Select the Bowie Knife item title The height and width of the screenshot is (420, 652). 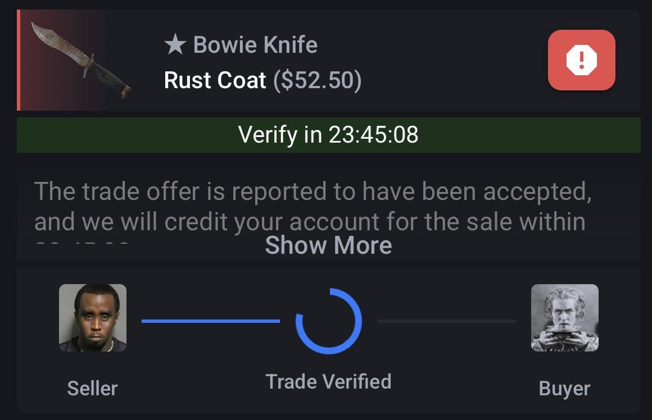[255, 45]
